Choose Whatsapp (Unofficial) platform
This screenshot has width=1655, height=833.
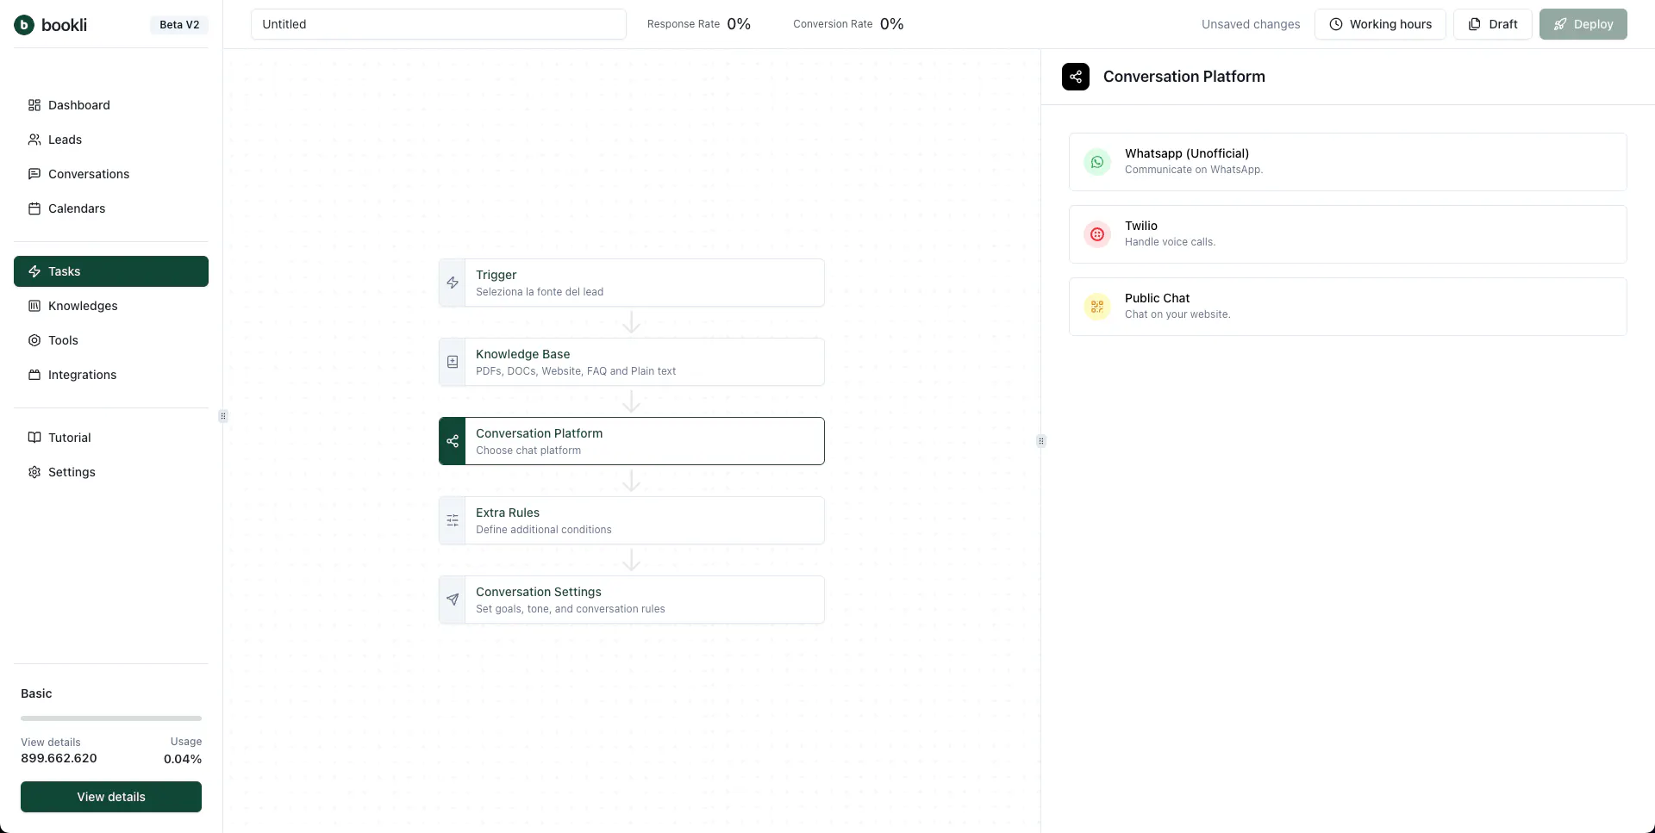pos(1348,162)
